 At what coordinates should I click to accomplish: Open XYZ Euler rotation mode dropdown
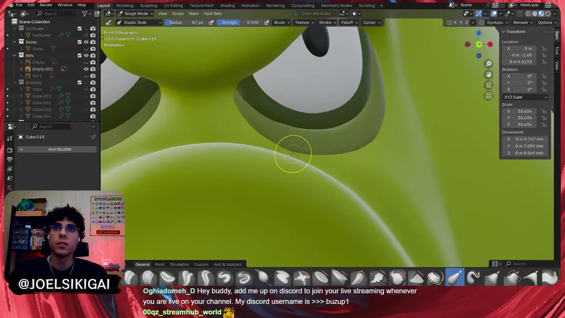click(x=525, y=97)
